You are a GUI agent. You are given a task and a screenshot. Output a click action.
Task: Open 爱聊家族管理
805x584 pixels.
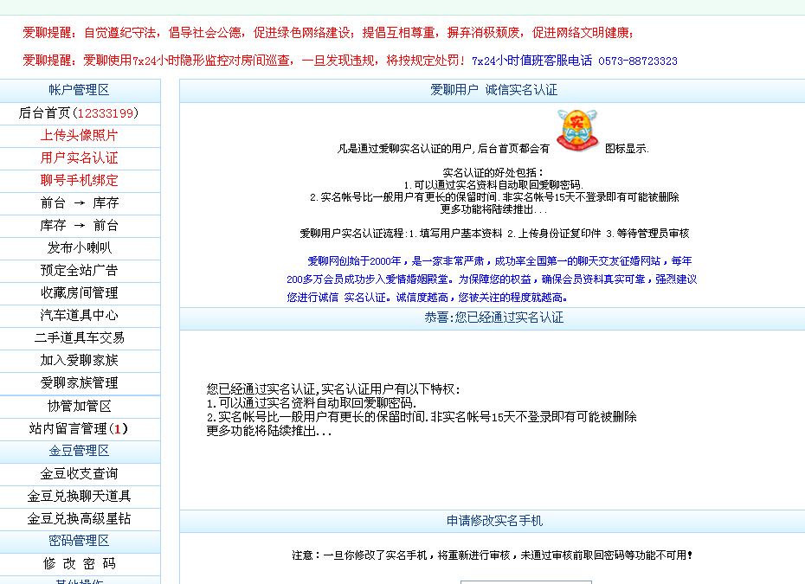(79, 382)
